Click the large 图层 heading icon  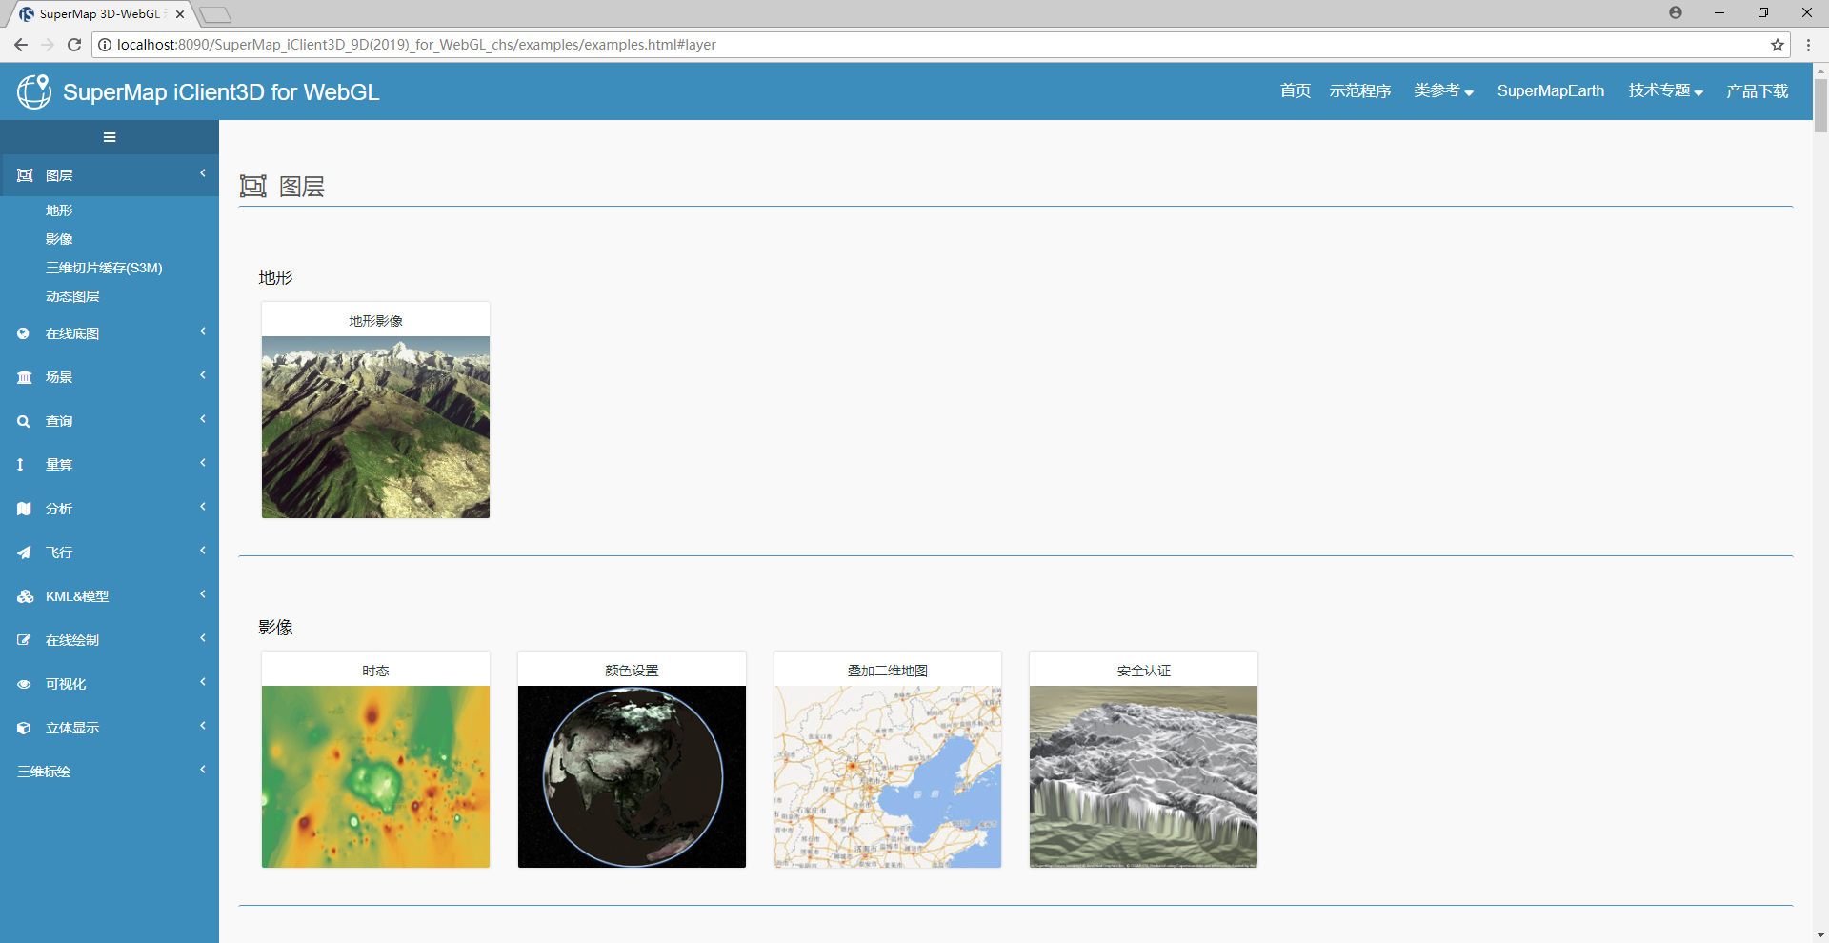click(253, 186)
